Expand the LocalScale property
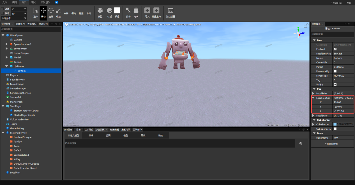 coord(313,115)
